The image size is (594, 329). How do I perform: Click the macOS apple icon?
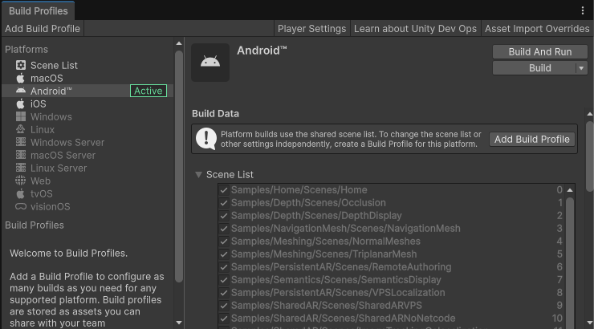pos(21,78)
